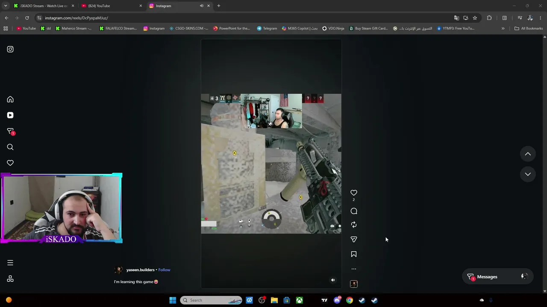Image resolution: width=547 pixels, height=307 pixels.
Task: Go to Instagram Home feed
Action: (x=10, y=99)
